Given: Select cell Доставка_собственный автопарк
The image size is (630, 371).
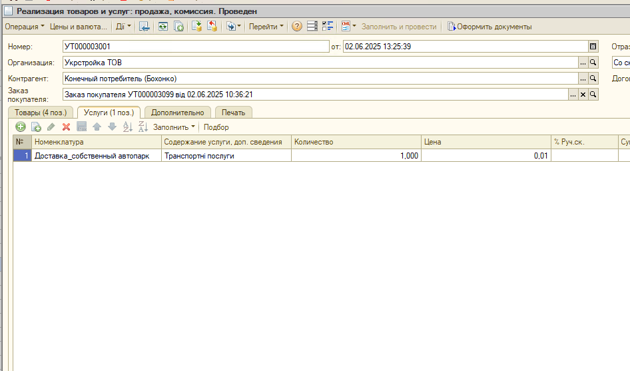Looking at the screenshot, I should point(97,156).
